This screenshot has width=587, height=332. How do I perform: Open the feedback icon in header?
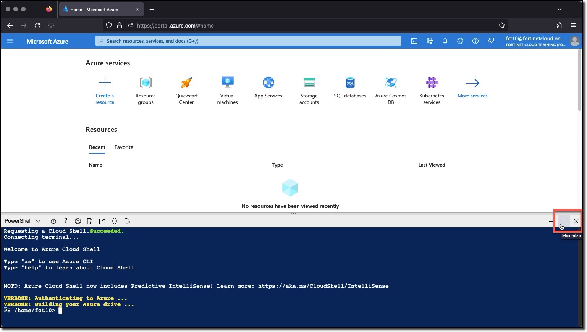[491, 41]
